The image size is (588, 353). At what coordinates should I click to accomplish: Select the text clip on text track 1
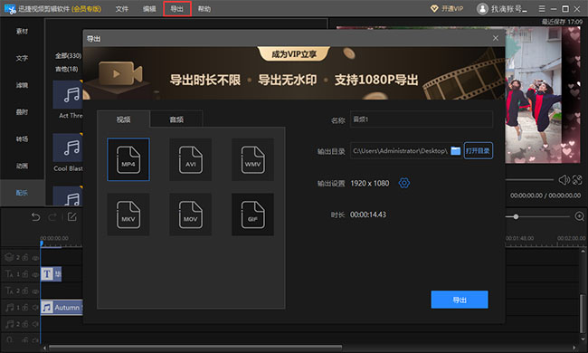pos(51,274)
